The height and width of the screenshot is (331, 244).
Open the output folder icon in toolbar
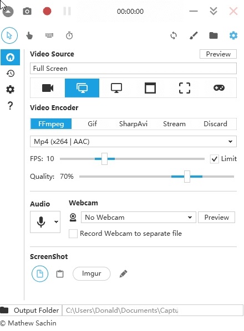tap(213, 35)
